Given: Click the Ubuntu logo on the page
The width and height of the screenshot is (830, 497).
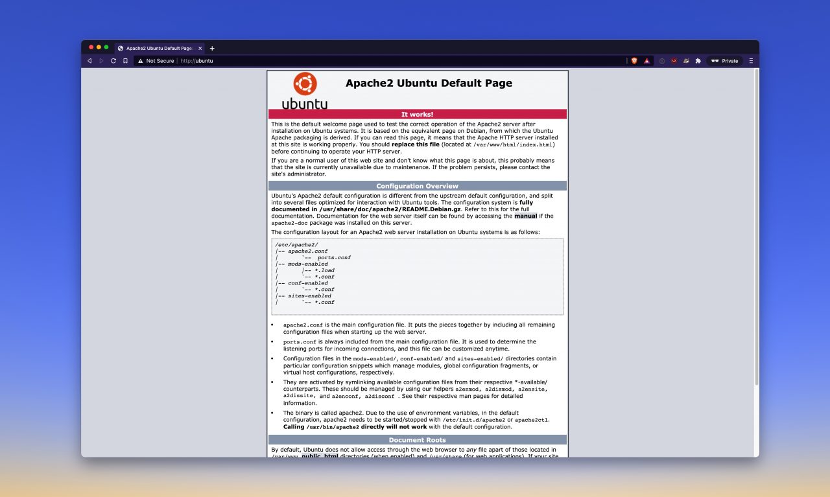Looking at the screenshot, I should (305, 90).
